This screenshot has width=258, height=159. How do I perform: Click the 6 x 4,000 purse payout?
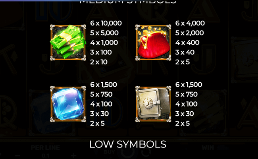[190, 23]
